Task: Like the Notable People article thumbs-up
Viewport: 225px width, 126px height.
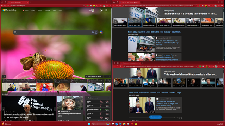Action: (59, 120)
